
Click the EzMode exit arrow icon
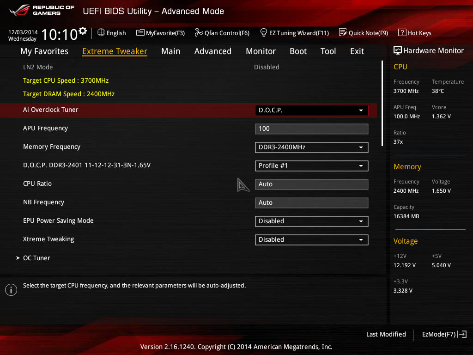pyautogui.click(x=462, y=334)
